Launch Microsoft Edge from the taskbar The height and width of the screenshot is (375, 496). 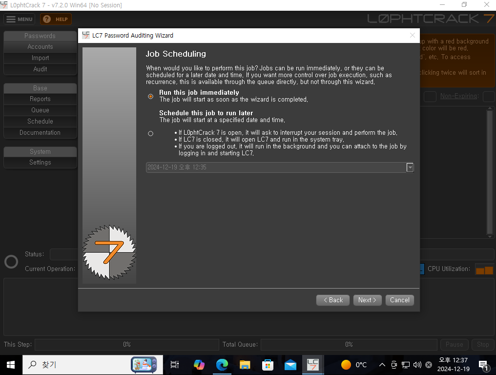[x=222, y=365]
